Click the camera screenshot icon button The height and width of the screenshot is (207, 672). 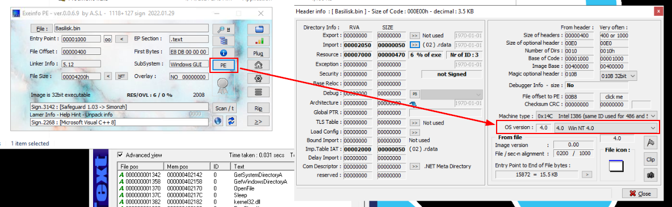point(650,175)
